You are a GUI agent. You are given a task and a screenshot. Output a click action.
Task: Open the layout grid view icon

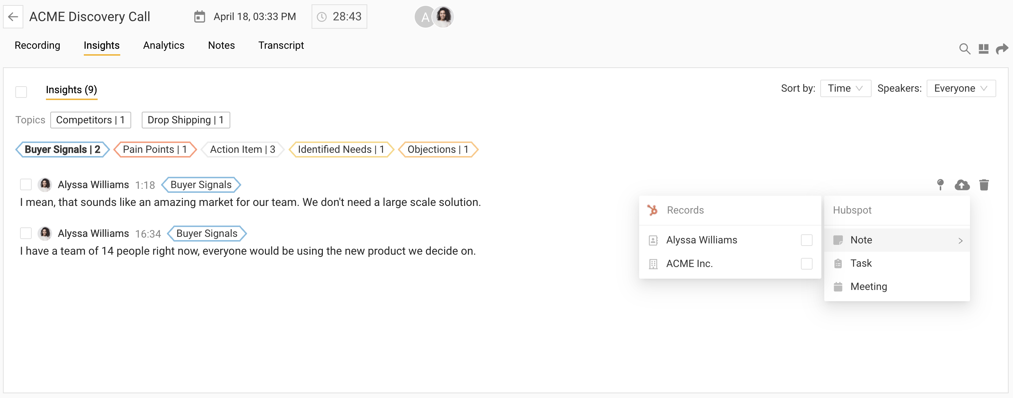pos(983,49)
